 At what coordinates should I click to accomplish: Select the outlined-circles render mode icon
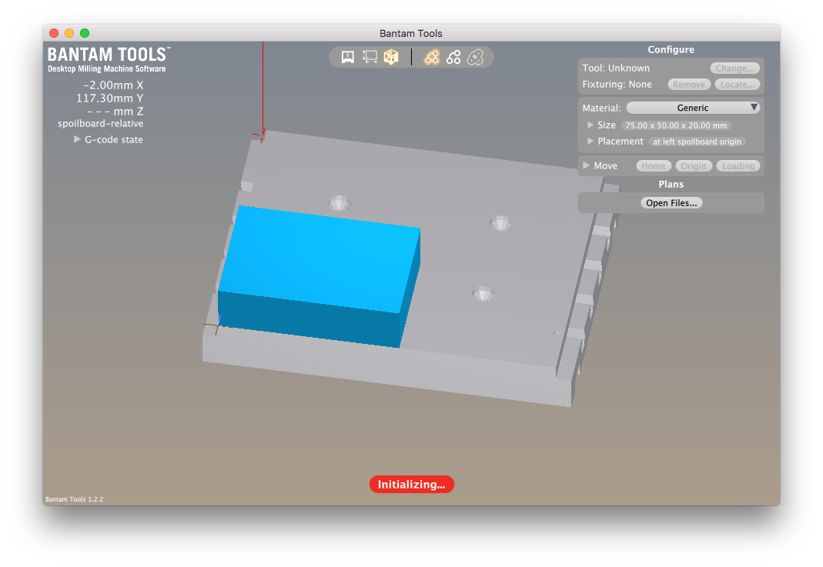[475, 57]
